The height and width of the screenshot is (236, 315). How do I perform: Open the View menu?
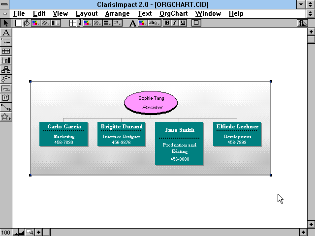point(60,14)
